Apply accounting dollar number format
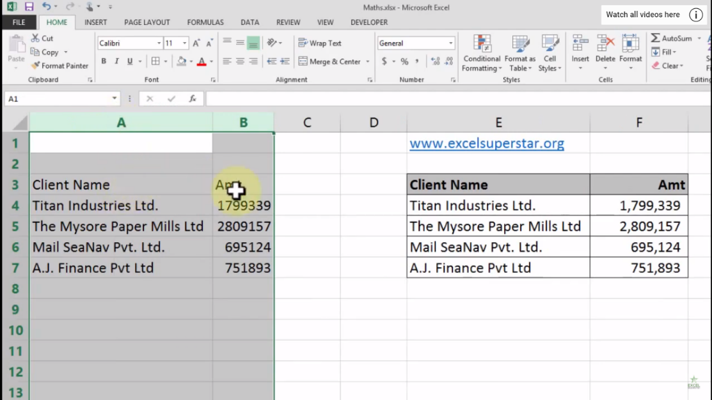 click(x=384, y=61)
